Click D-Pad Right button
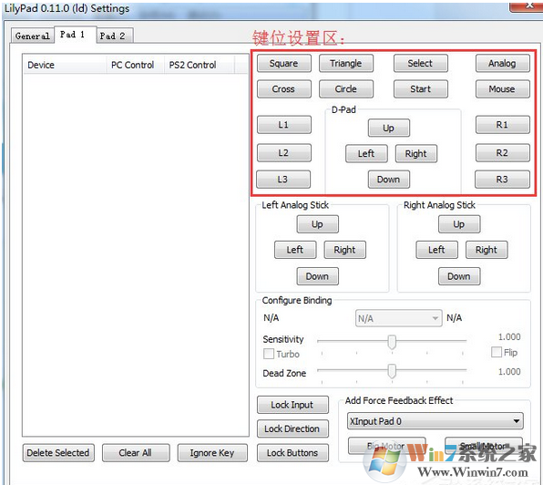Image resolution: width=543 pixels, height=485 pixels. click(x=416, y=153)
